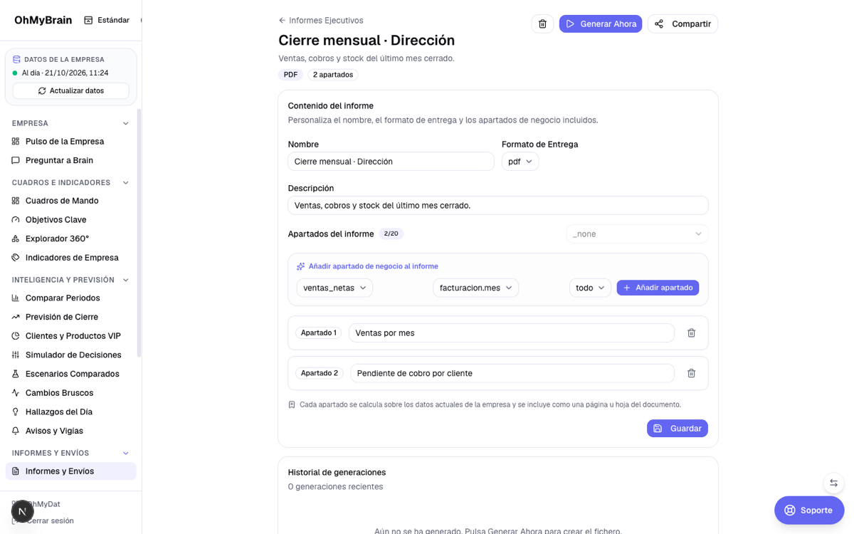Screen dimensions: 854x534
Task: Edit the Apartado 1 title field
Action: click(x=512, y=333)
